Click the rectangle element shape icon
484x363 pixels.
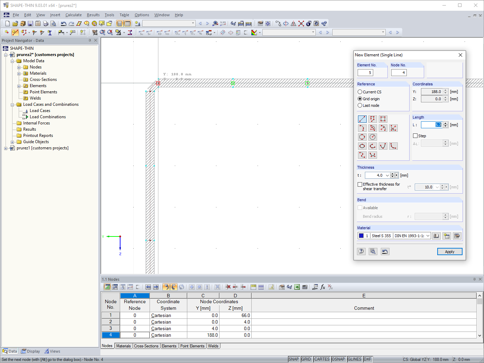click(383, 119)
